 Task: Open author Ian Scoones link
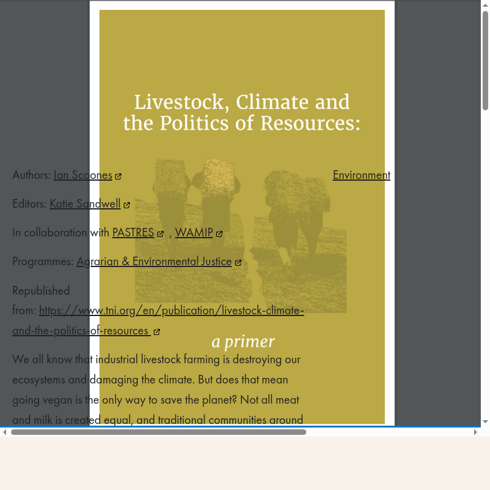83,175
